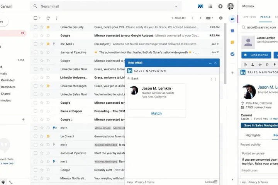Open input tools keyboard dropdown
Screen dimensions: 278x185
point(210,18)
